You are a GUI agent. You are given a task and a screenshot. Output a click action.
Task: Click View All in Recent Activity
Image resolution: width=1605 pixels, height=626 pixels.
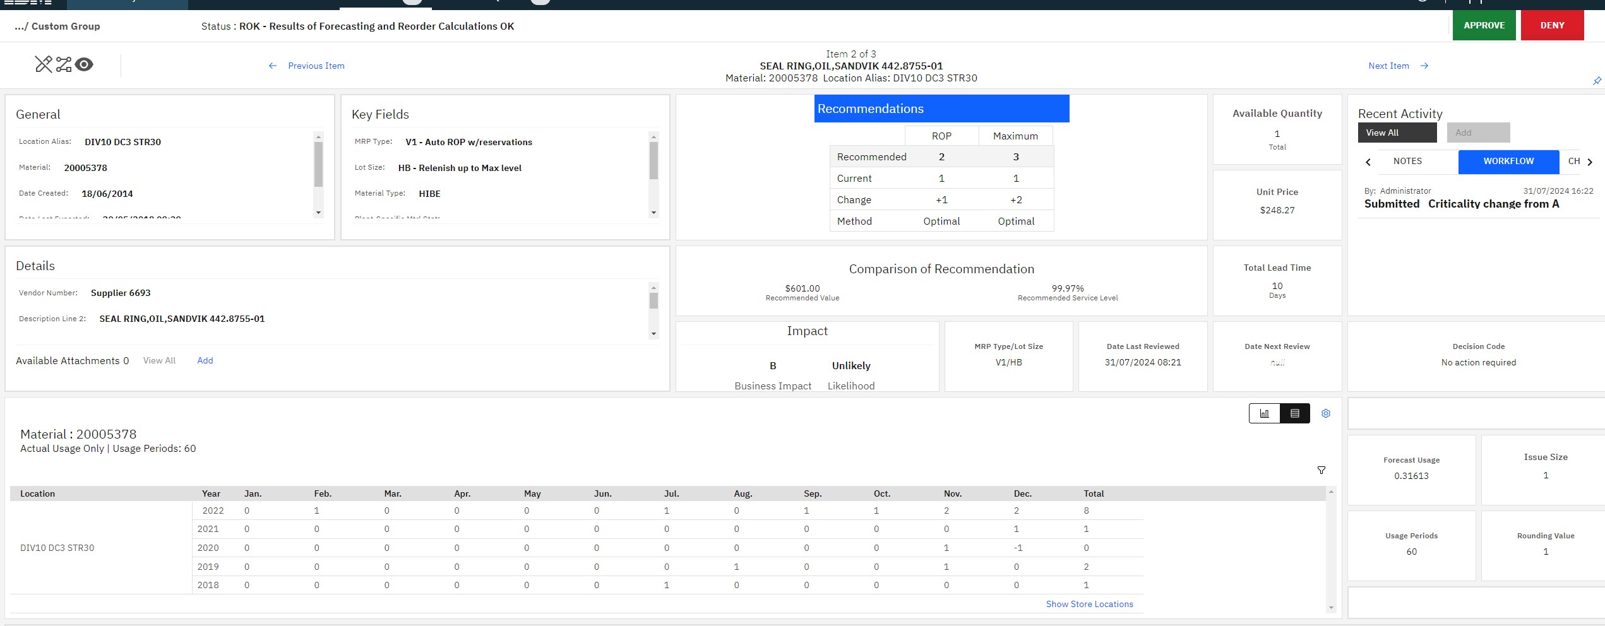tap(1397, 133)
